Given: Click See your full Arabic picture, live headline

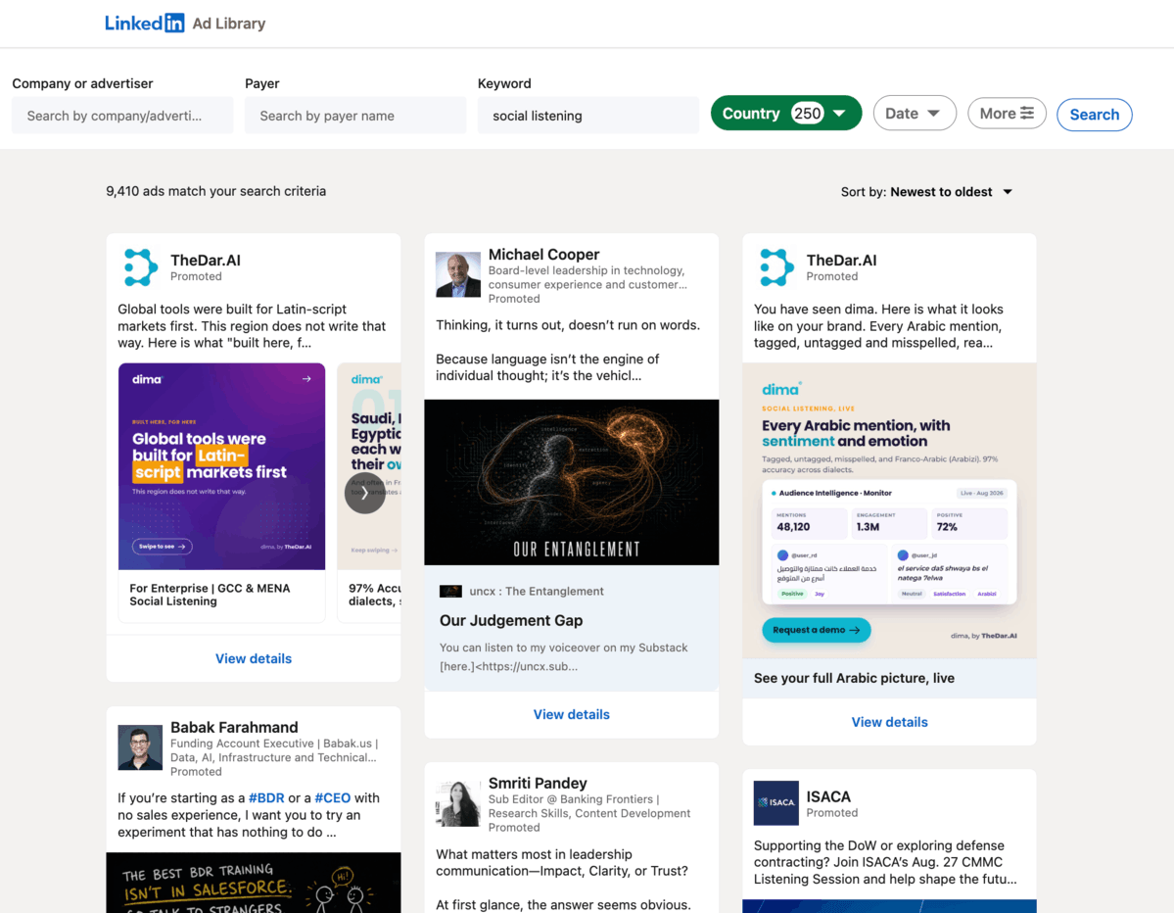Looking at the screenshot, I should 854,678.
